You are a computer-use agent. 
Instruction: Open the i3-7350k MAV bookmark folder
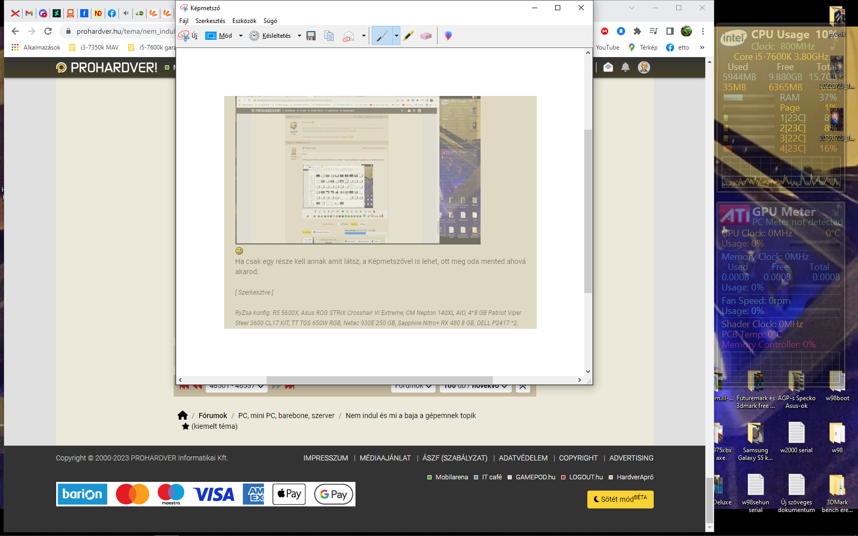pyautogui.click(x=94, y=47)
